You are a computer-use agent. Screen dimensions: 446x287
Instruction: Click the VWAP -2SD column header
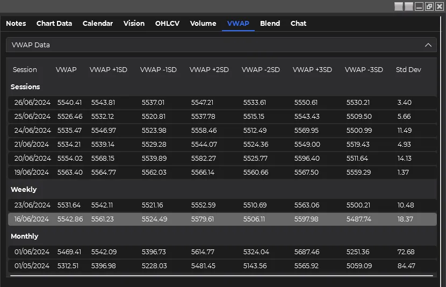pyautogui.click(x=261, y=70)
